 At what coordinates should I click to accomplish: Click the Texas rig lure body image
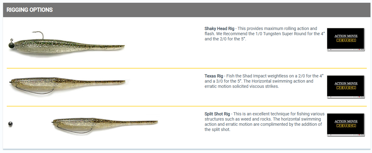[x=67, y=84]
